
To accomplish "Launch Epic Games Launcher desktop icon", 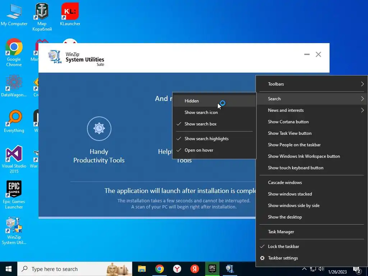I will tap(14, 195).
